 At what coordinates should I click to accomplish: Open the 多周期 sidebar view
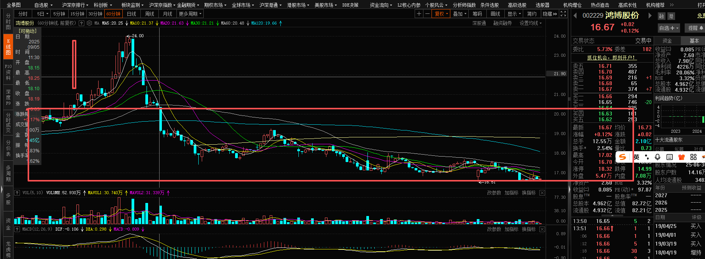click(8, 174)
